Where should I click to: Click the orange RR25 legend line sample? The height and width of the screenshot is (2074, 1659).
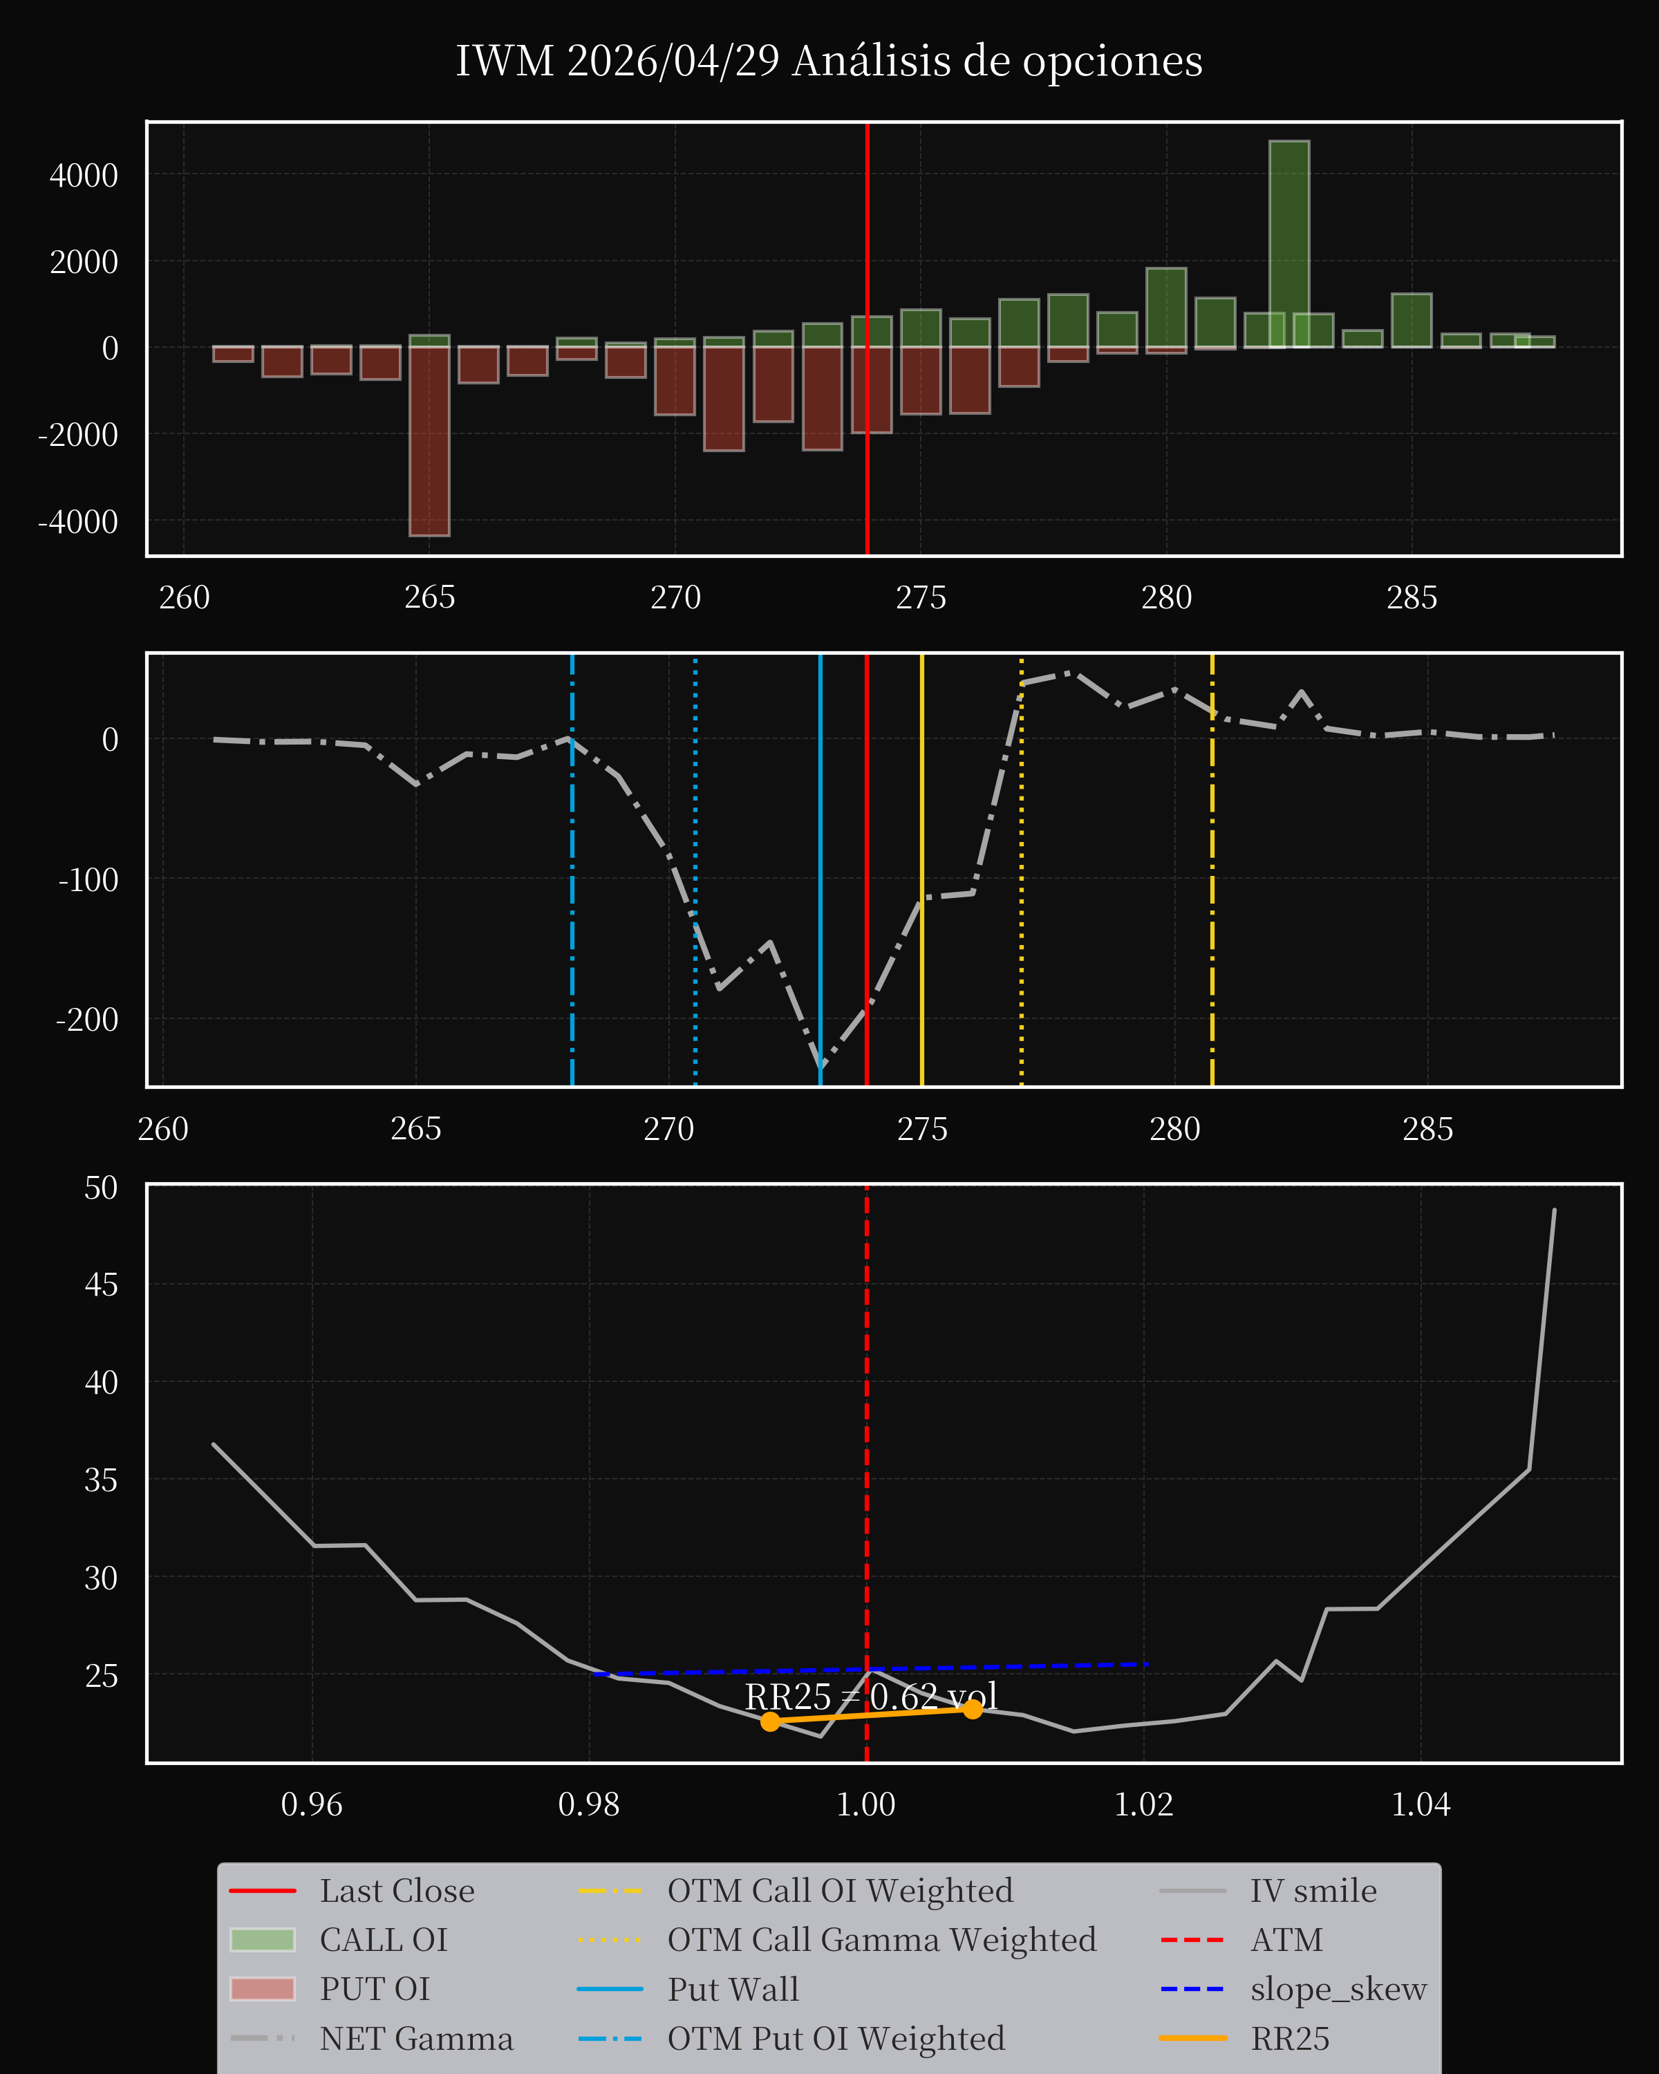1192,2039
